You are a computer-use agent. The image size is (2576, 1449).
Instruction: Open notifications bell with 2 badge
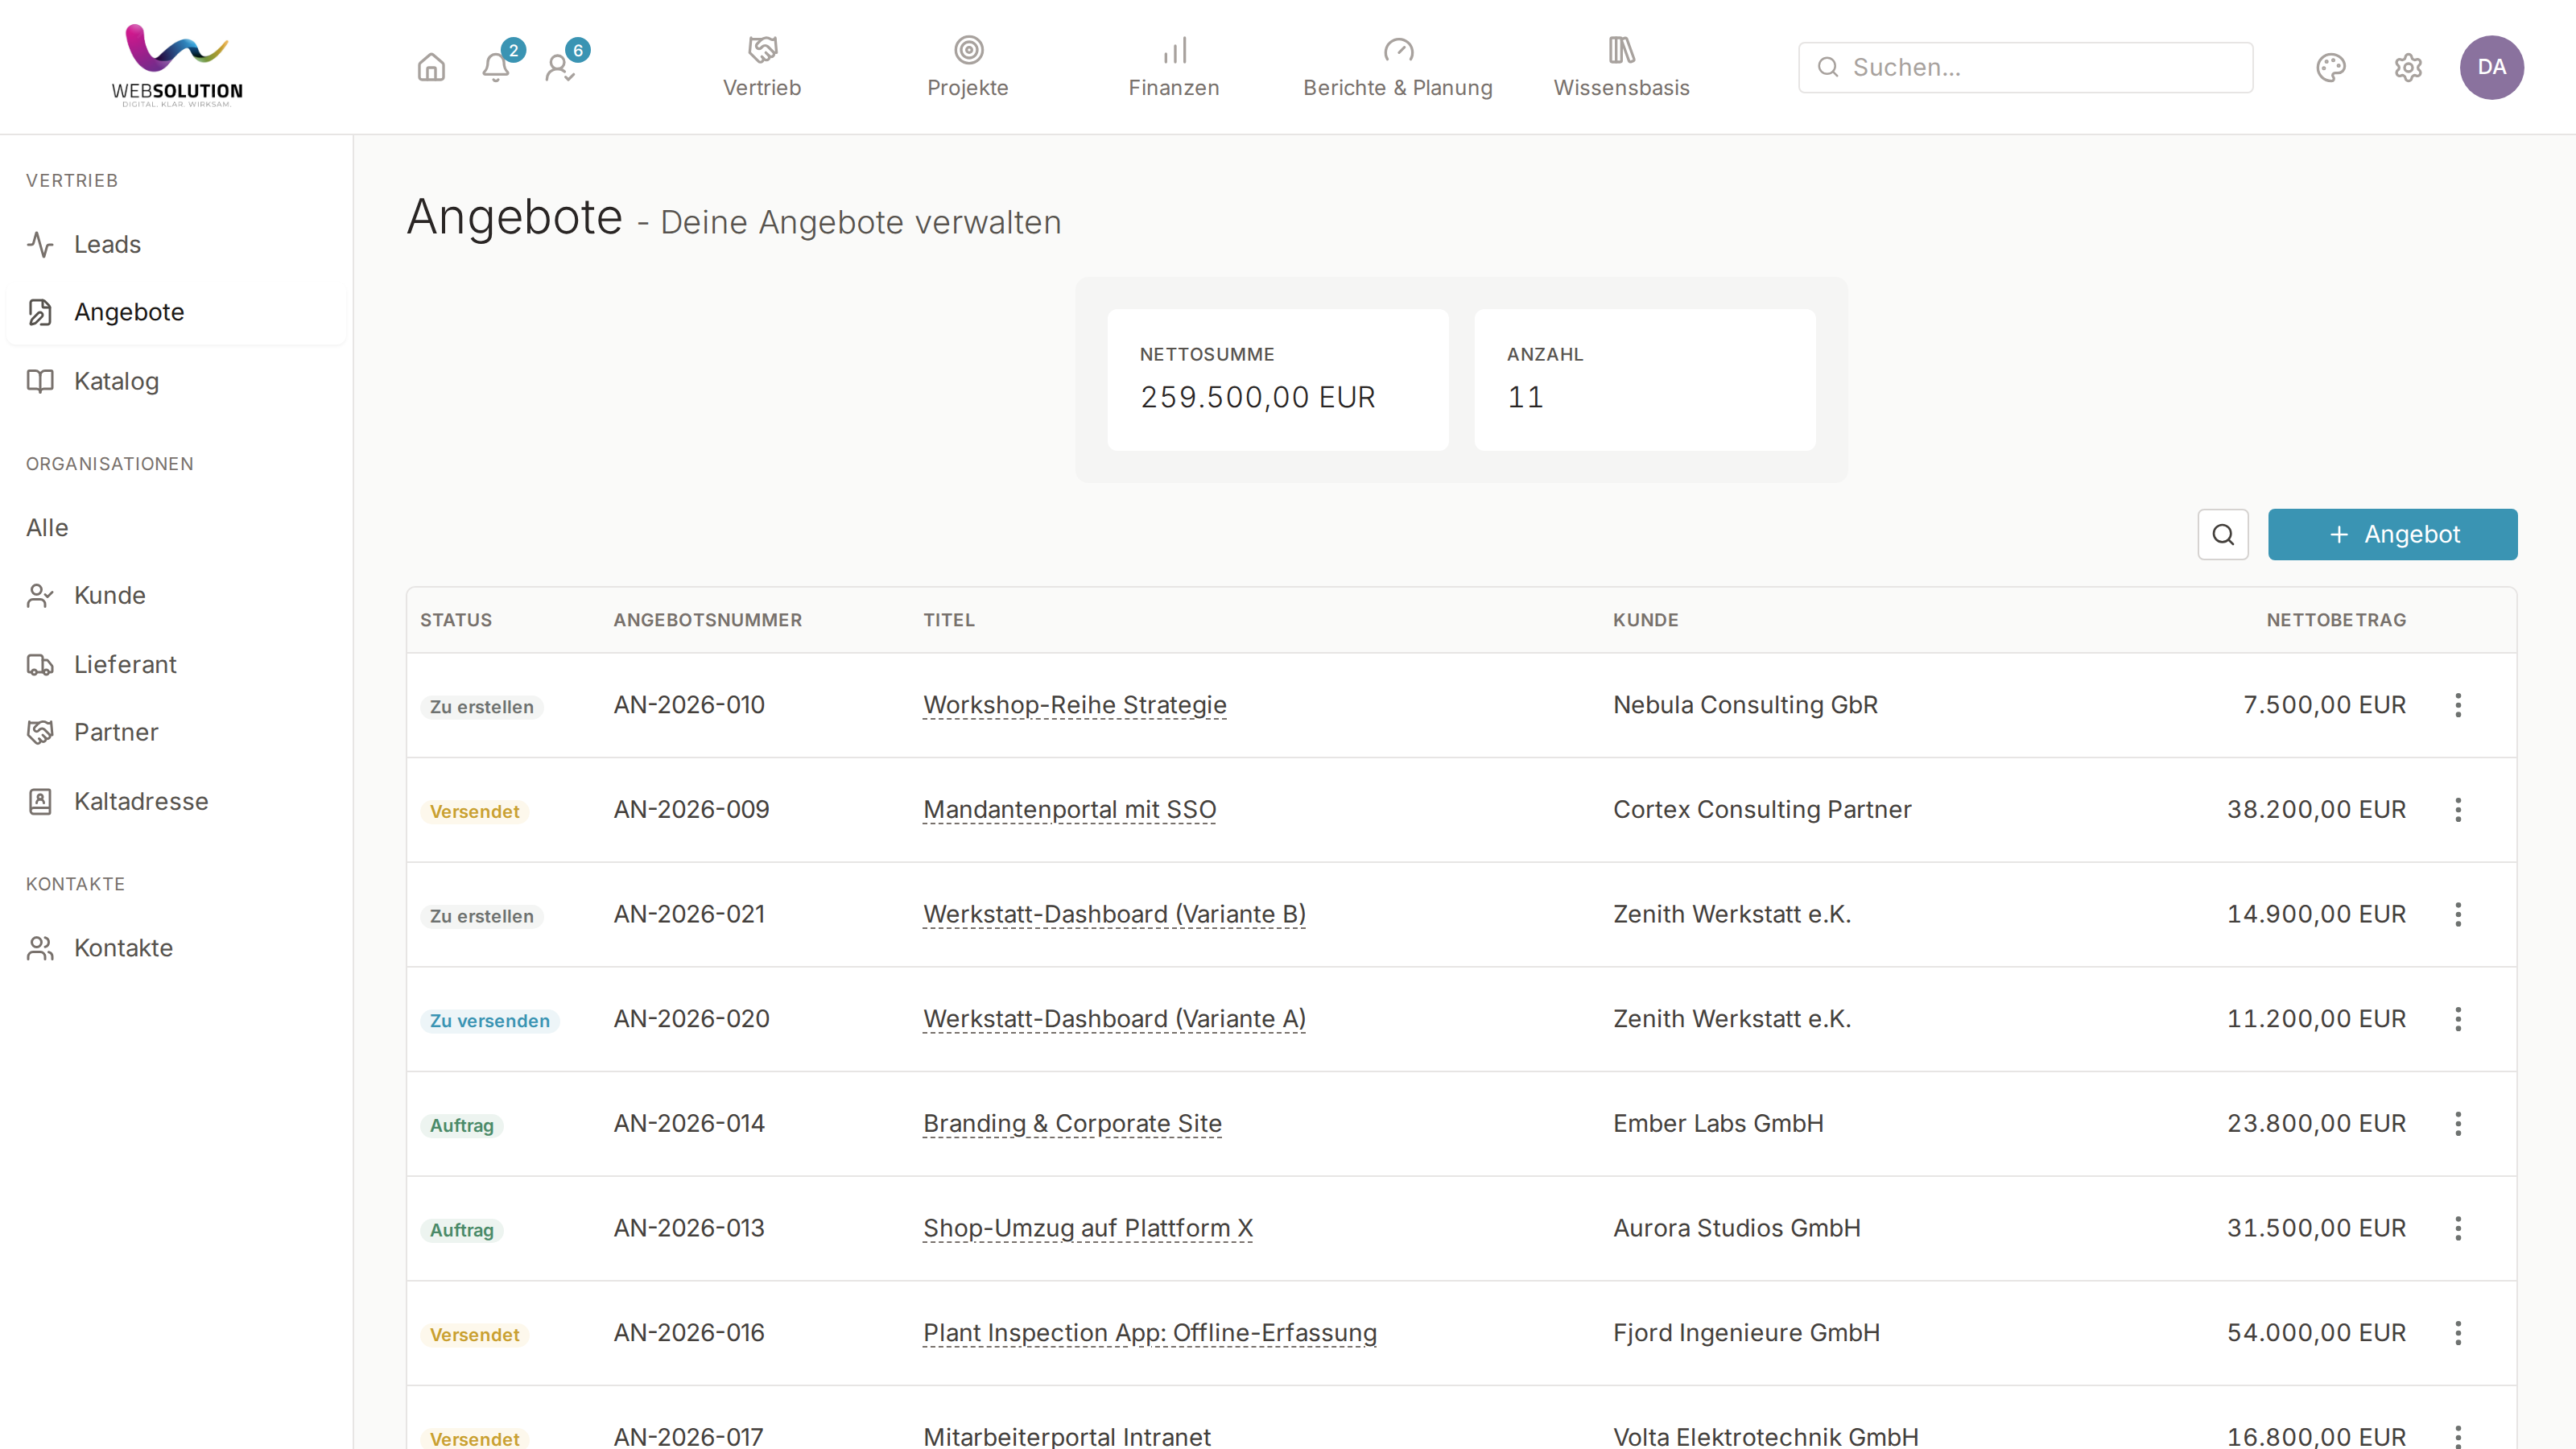click(x=496, y=67)
